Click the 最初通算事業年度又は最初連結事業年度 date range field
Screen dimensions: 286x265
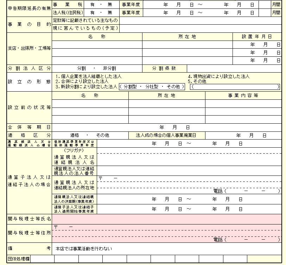coord(189,144)
